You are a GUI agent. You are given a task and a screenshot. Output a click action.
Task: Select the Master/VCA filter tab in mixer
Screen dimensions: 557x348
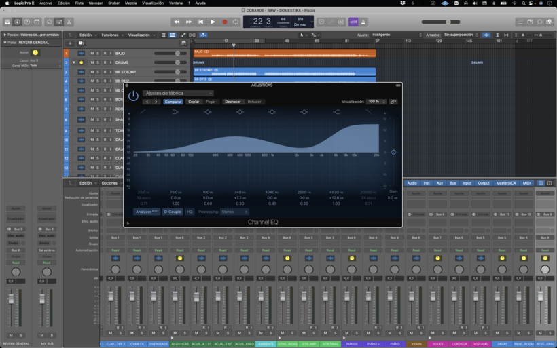coord(506,183)
